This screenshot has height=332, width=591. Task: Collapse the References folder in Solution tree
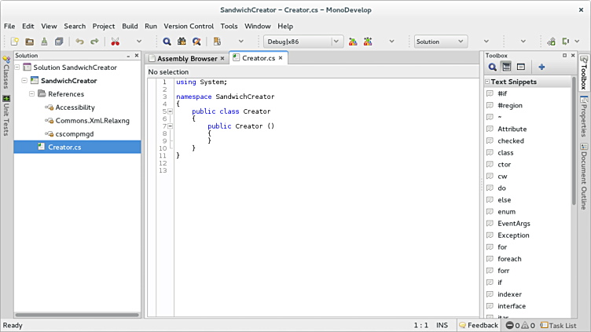pyautogui.click(x=32, y=94)
